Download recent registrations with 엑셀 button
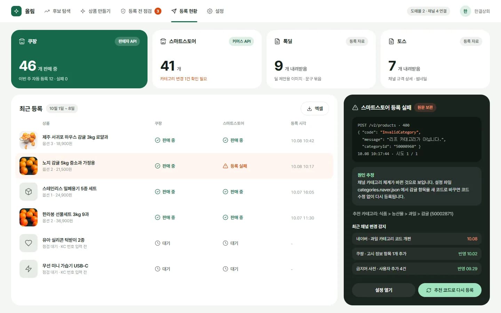501x313 pixels. (315, 109)
